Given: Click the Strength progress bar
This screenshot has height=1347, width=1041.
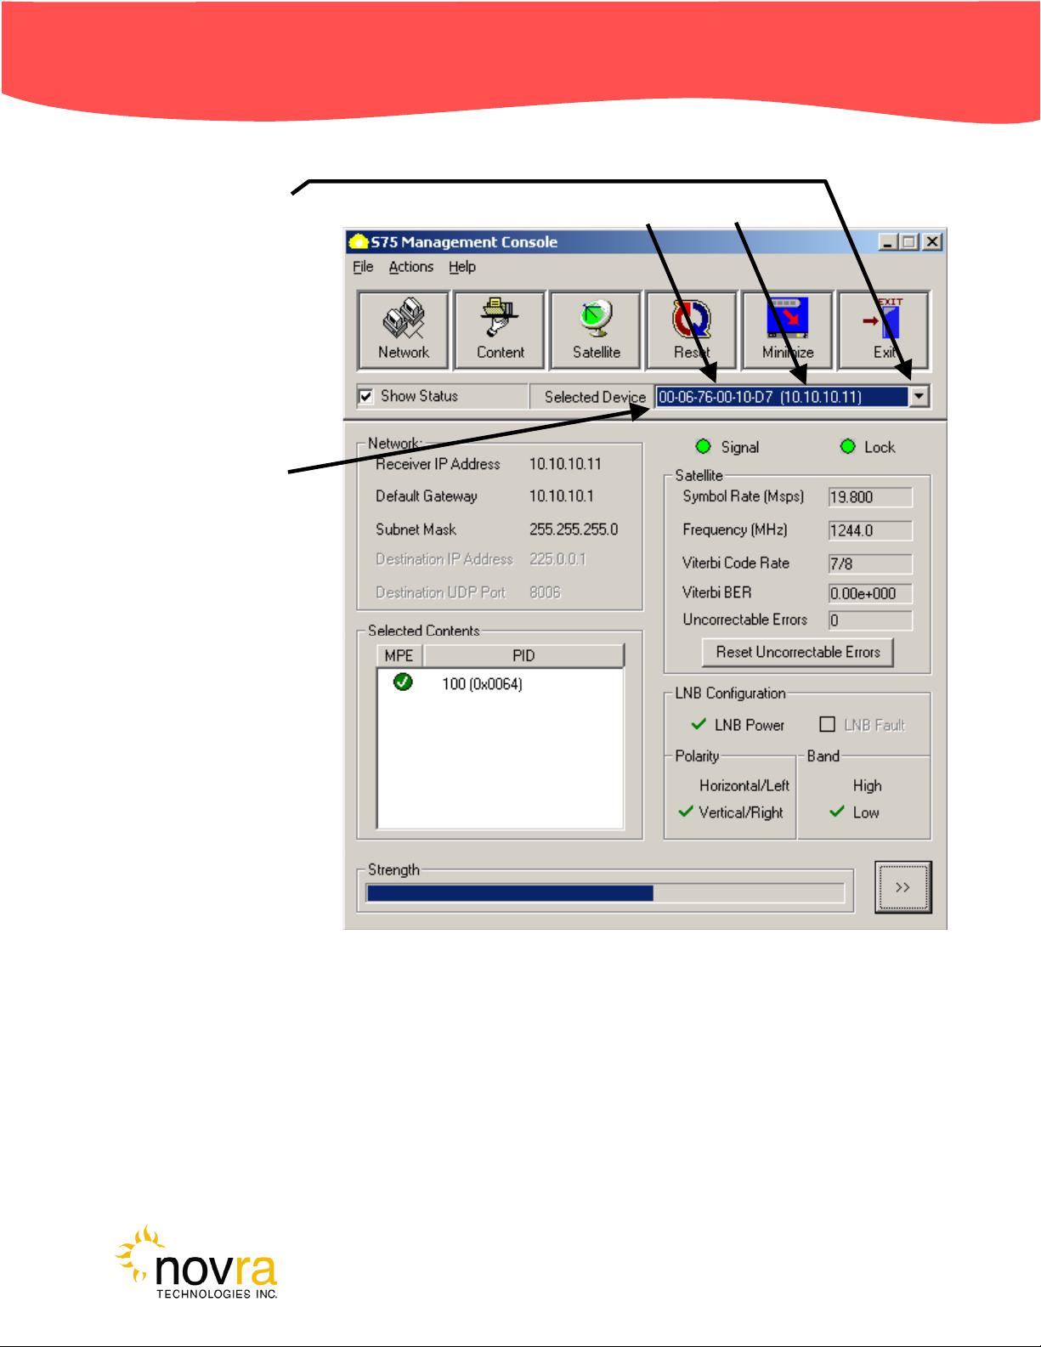Looking at the screenshot, I should [x=605, y=892].
